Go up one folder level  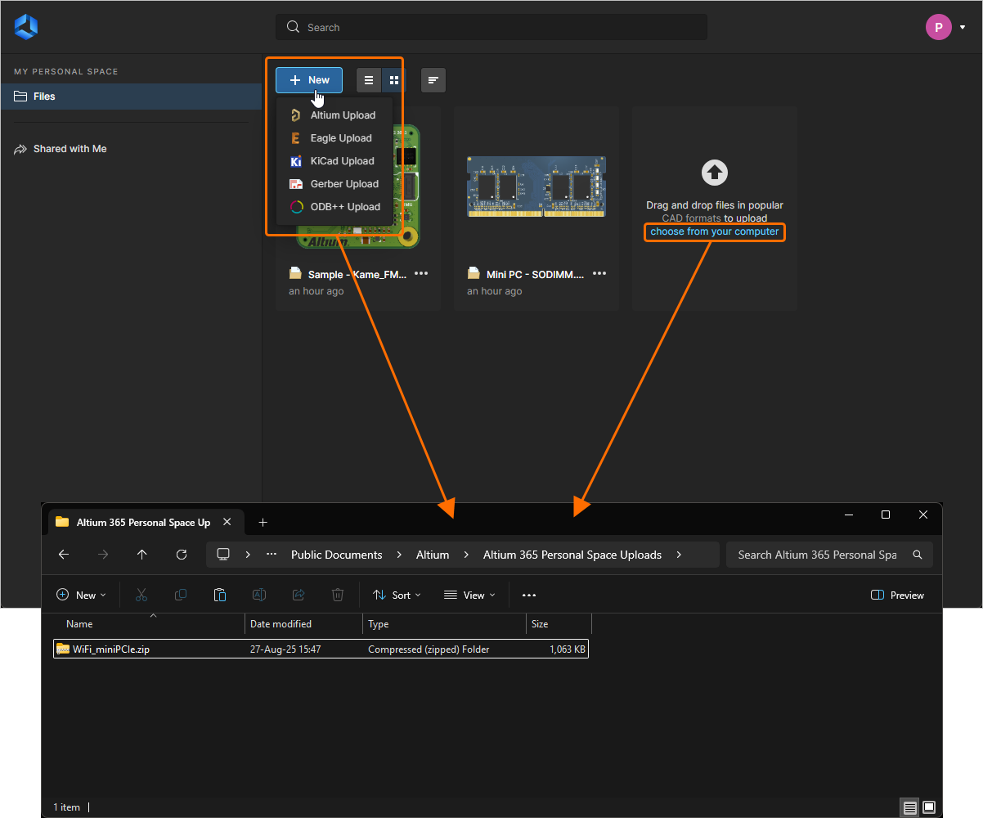[x=142, y=555]
